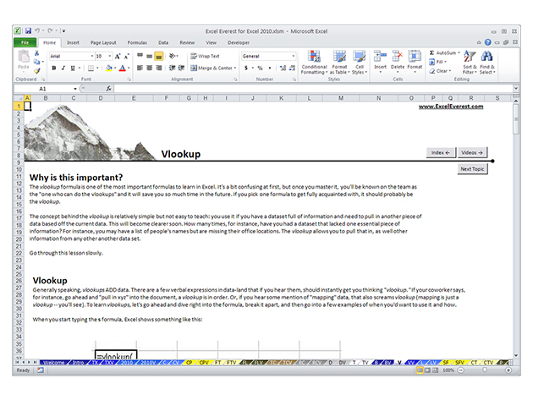Click the Font Color red swatch
This screenshot has height=400, width=533.
[123, 68]
